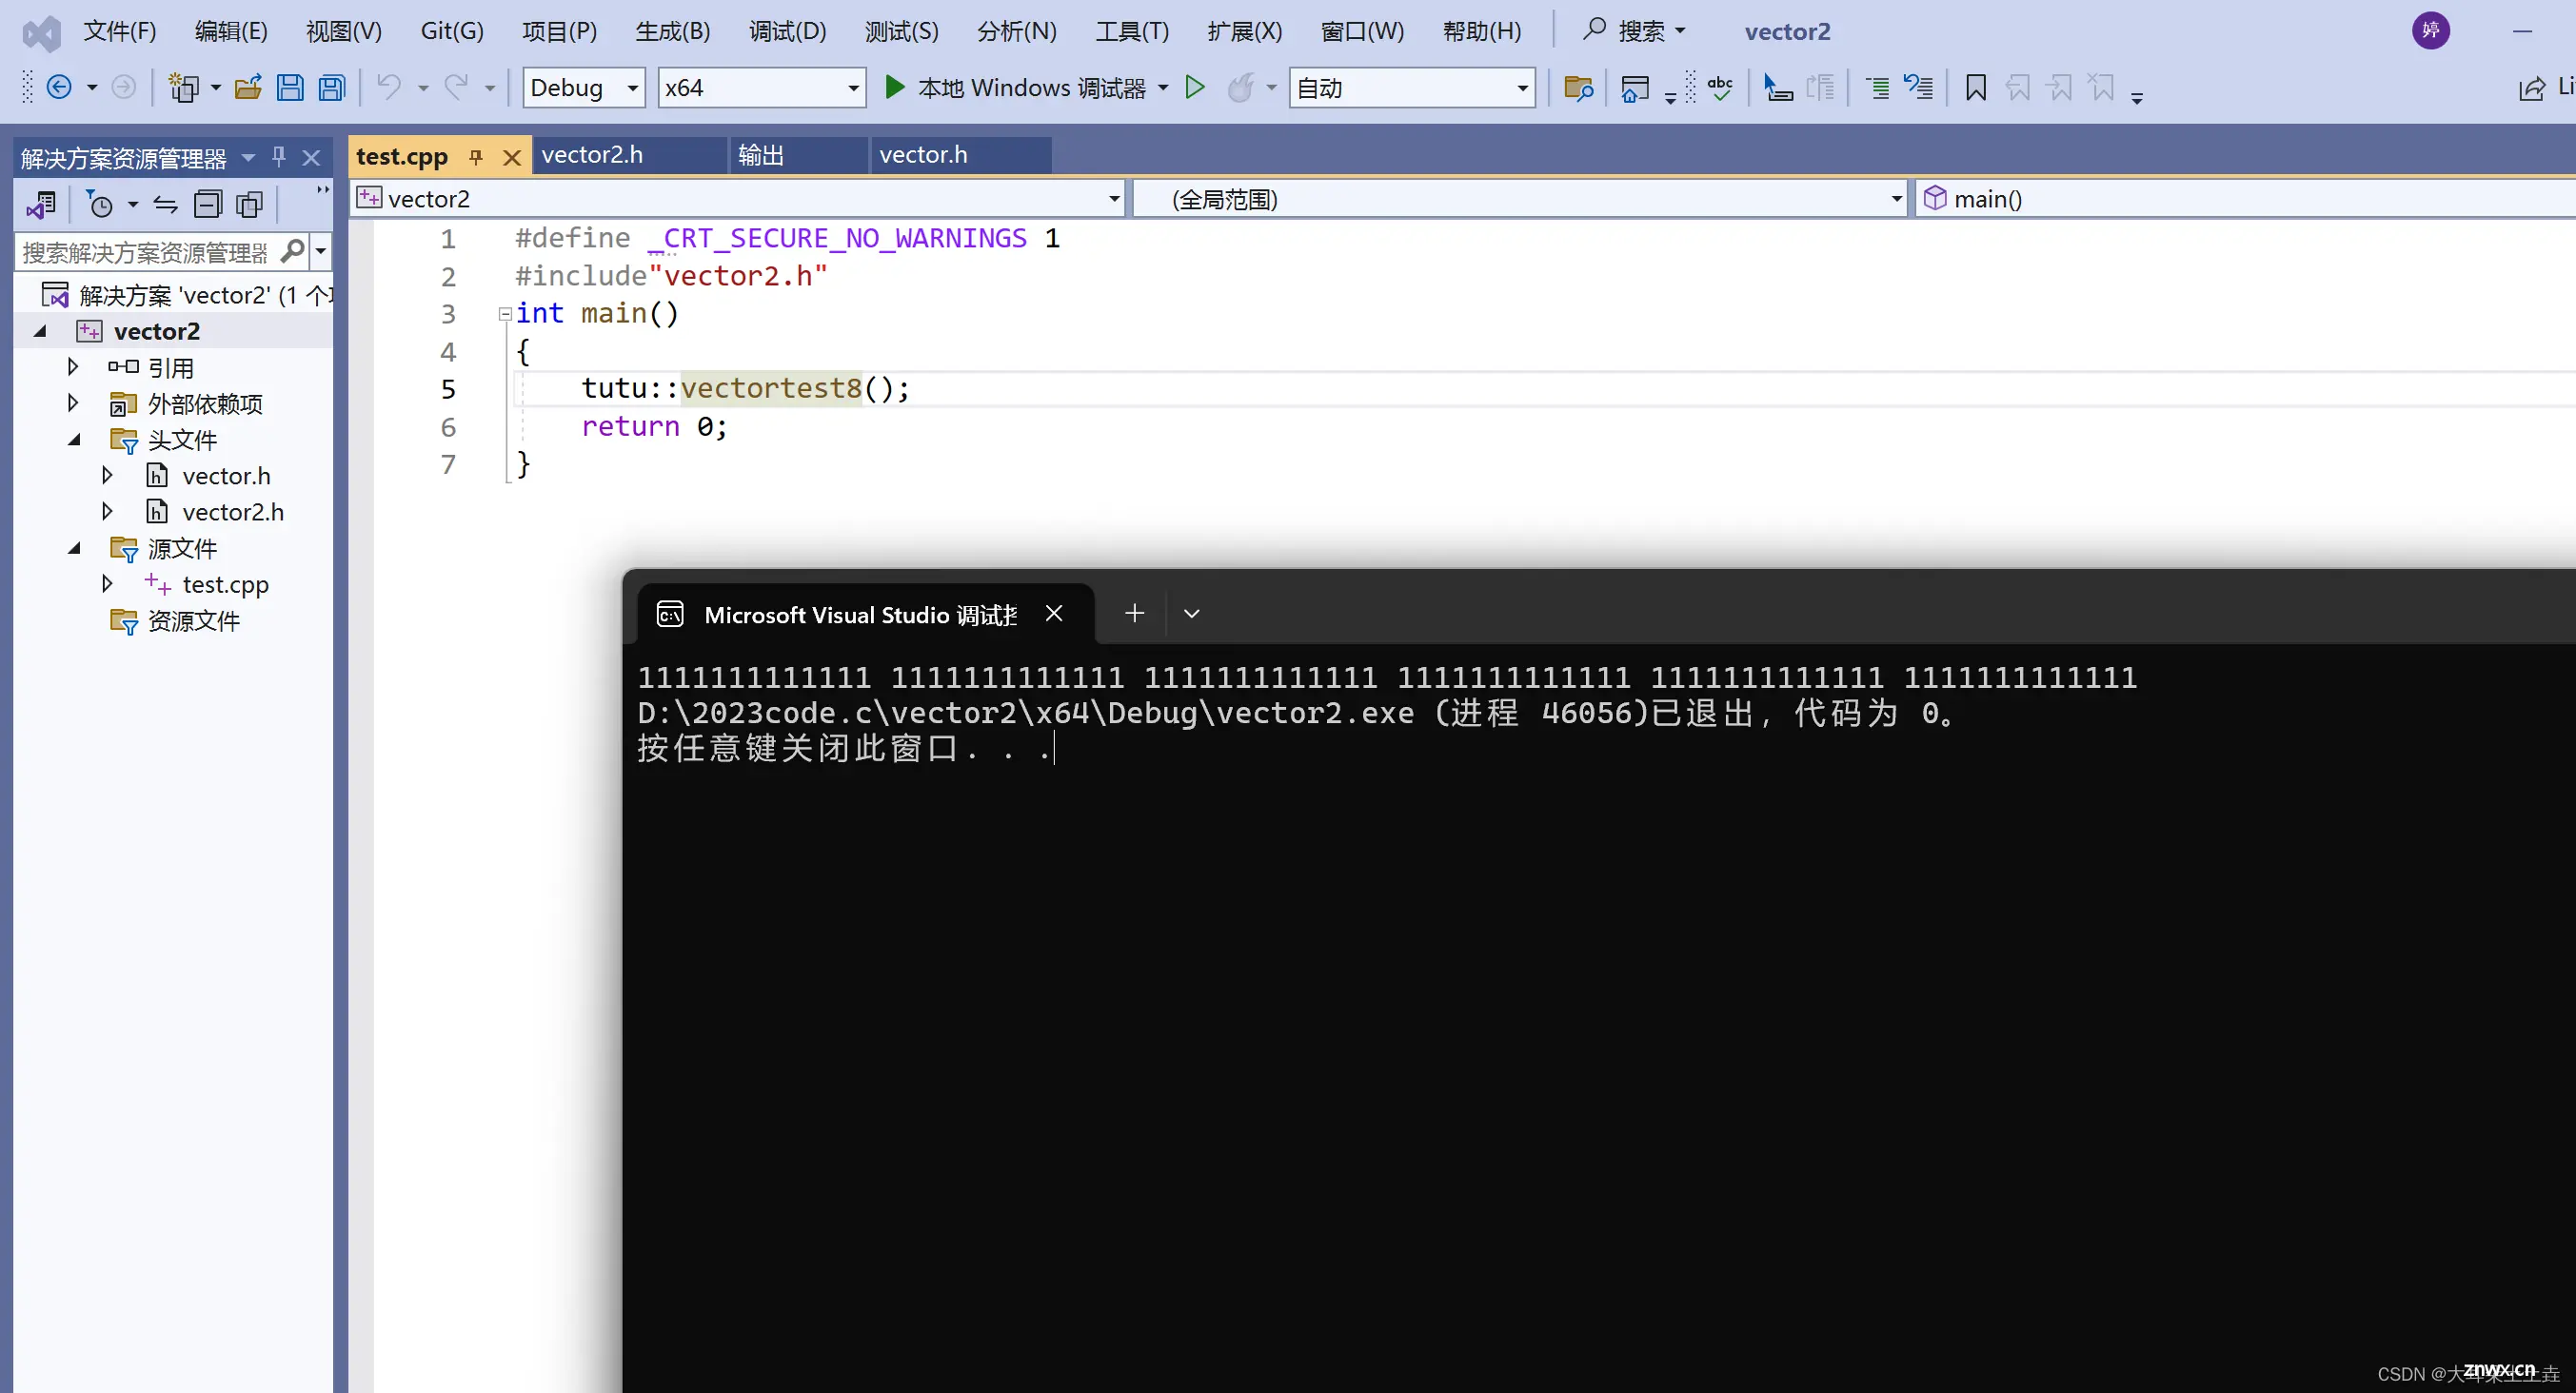This screenshot has height=1393, width=2576.
Task: Select the 自动 watch dropdown
Action: (1407, 88)
